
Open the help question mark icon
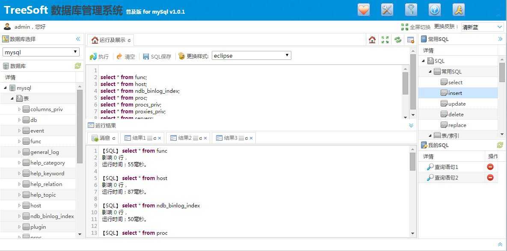point(435,10)
